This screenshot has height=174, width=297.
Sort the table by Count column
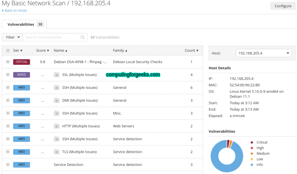coord(191,51)
